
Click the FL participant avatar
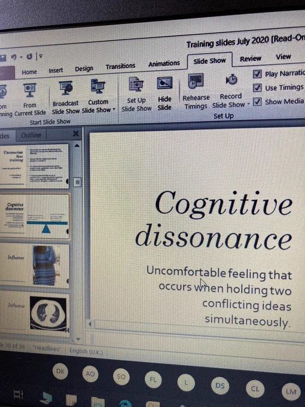coord(153,379)
